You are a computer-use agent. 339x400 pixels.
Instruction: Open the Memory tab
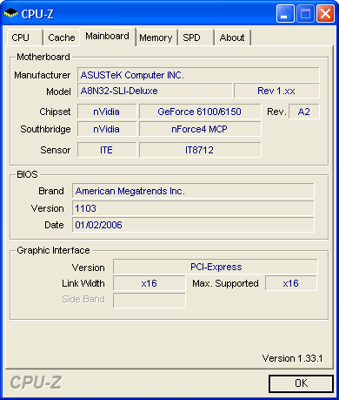coord(156,37)
